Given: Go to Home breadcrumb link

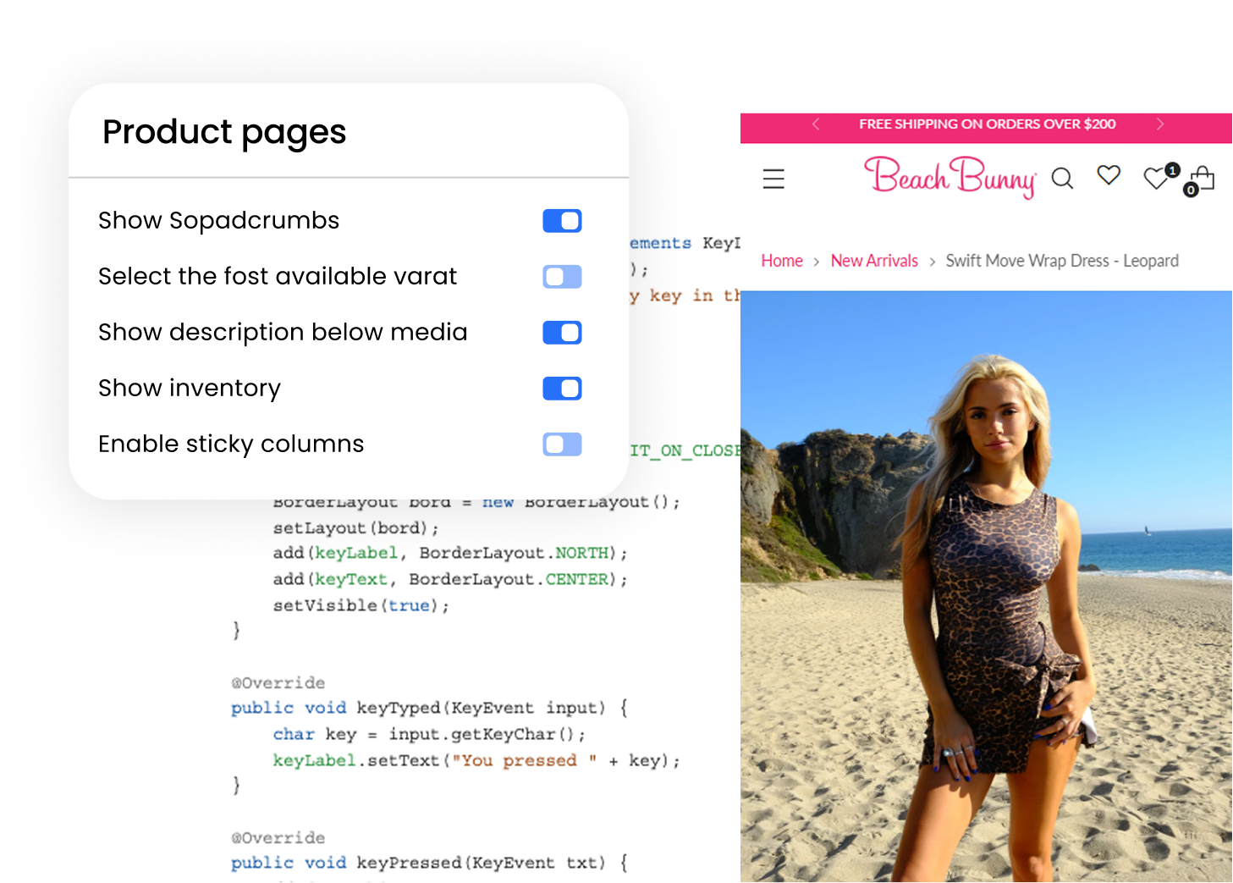Looking at the screenshot, I should click(x=782, y=261).
